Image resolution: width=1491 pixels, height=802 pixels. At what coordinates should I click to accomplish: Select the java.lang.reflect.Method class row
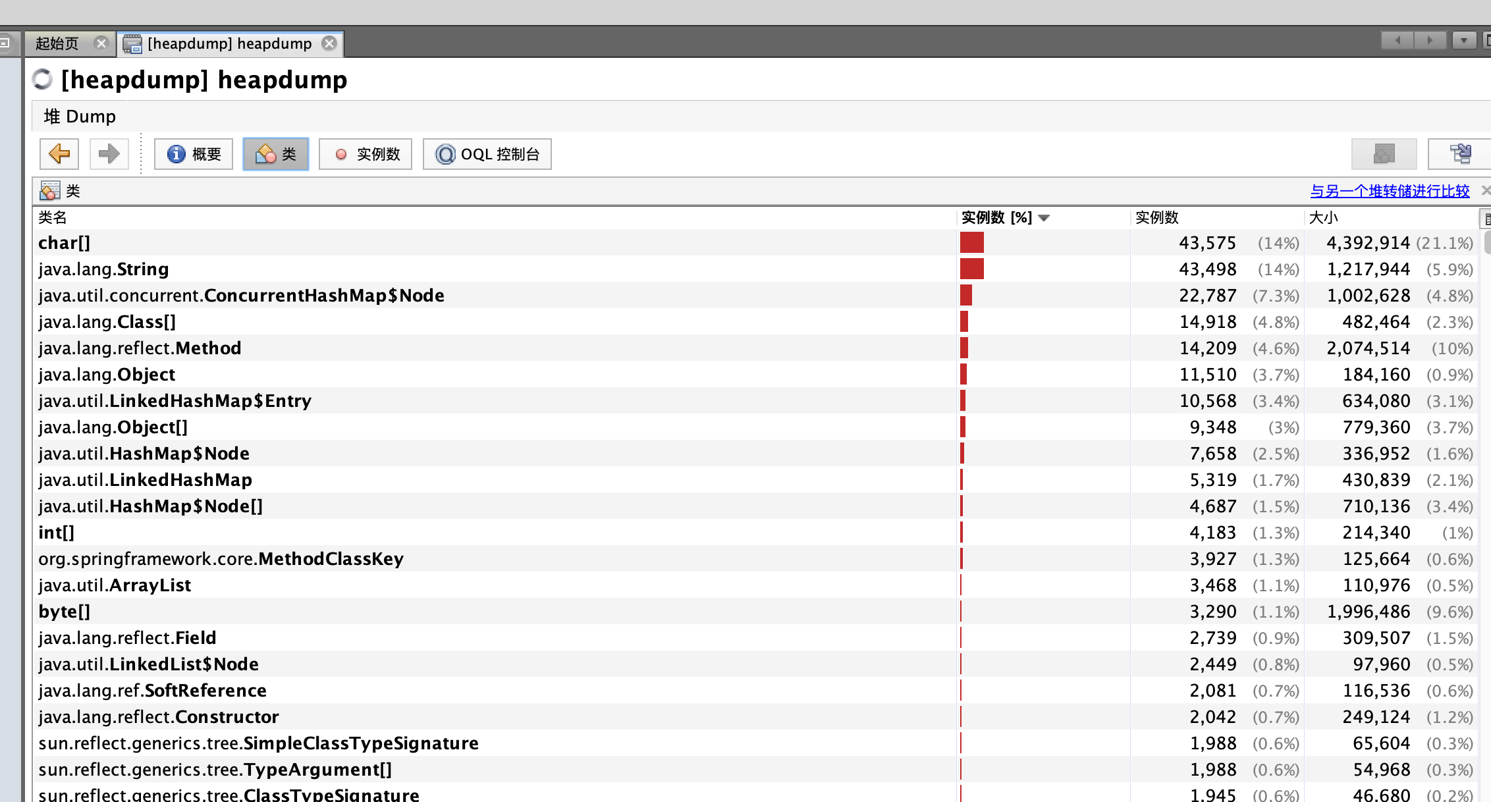[x=140, y=348]
